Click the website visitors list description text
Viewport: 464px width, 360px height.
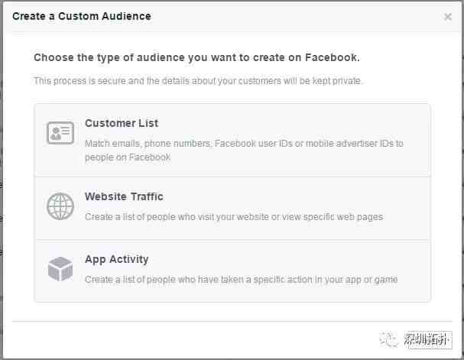click(x=235, y=217)
